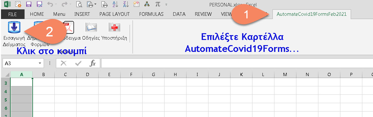Click the form icon with colored shapes
The width and height of the screenshot is (373, 117).
[x=136, y=4]
